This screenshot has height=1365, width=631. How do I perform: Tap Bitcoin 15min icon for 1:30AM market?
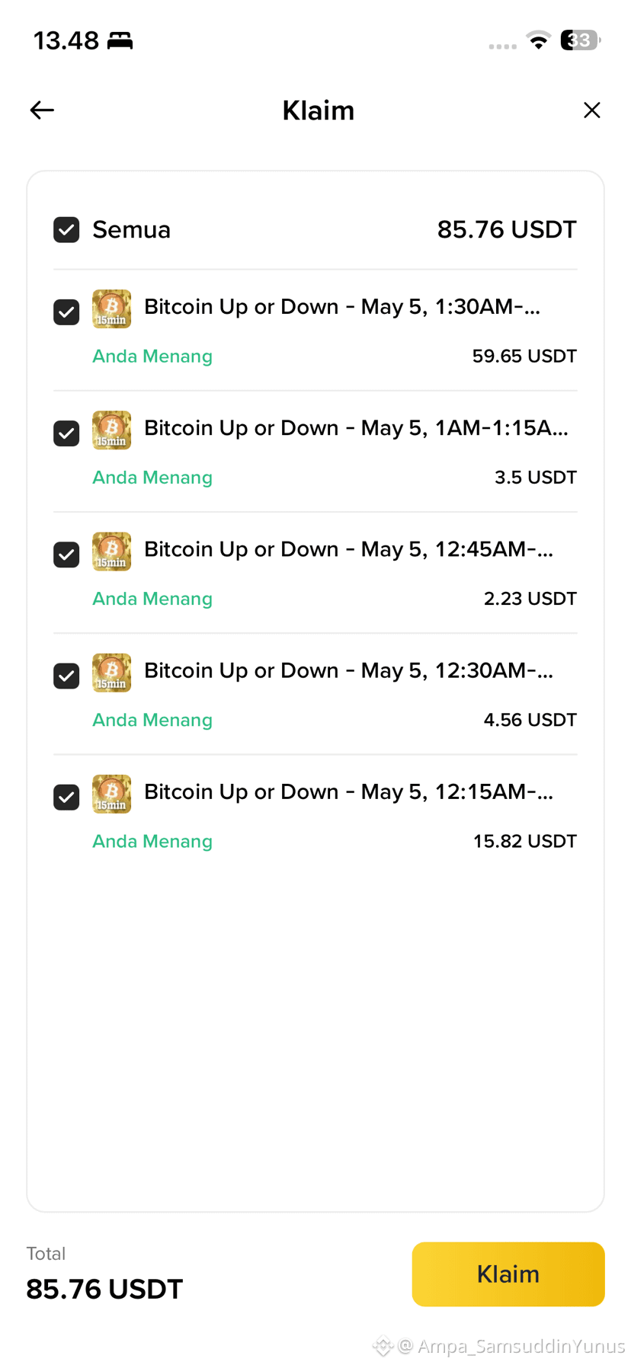coord(111,308)
